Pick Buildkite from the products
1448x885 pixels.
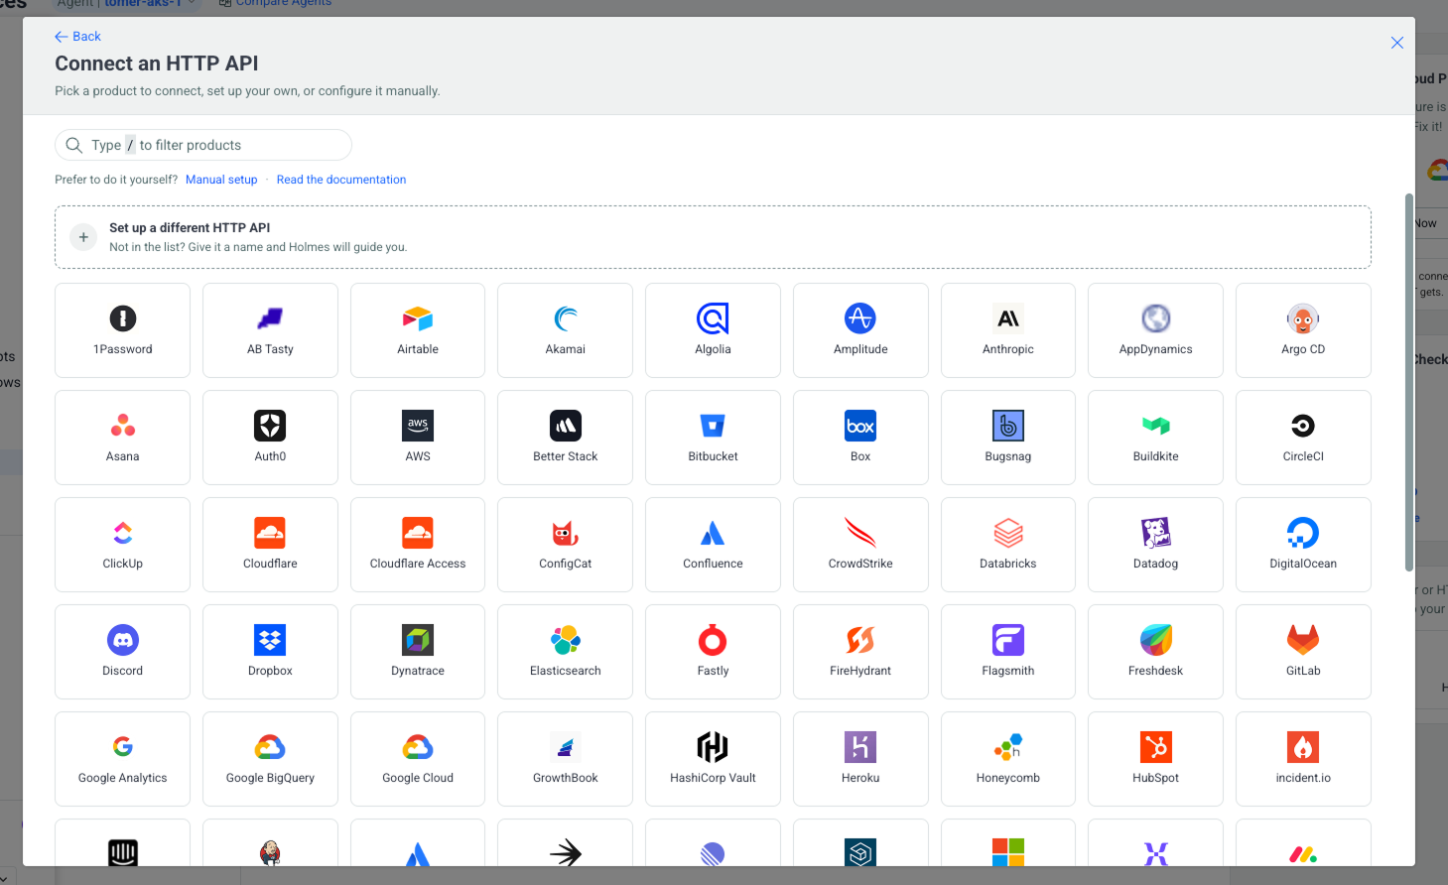point(1155,438)
